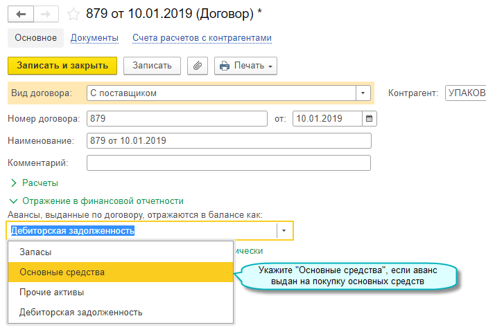Open Счета расчетов с контрагентами link
The image size is (486, 334).
pos(202,38)
